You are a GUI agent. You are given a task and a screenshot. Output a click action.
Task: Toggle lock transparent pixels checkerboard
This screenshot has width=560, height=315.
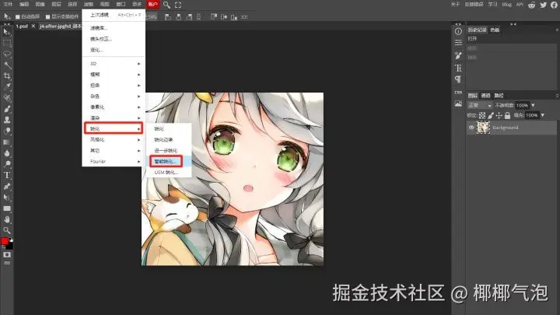(x=482, y=115)
